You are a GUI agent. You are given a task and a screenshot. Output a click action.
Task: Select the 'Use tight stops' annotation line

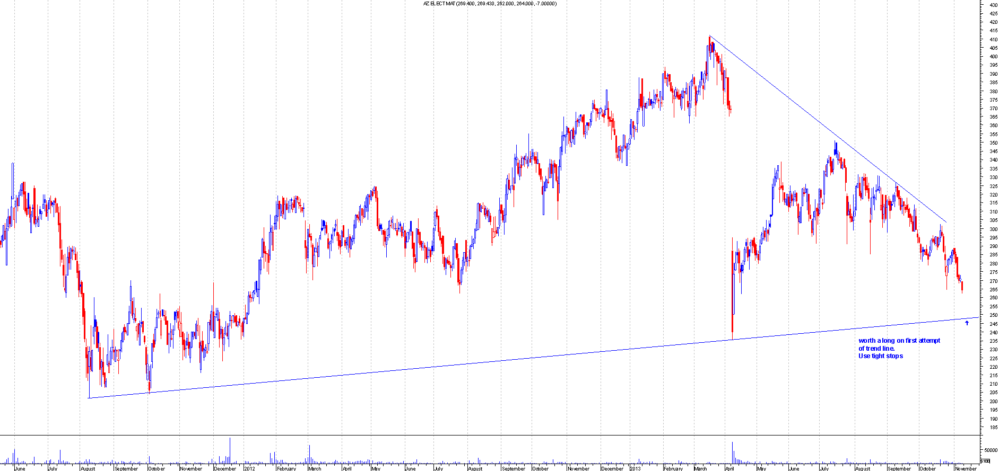[x=880, y=356]
